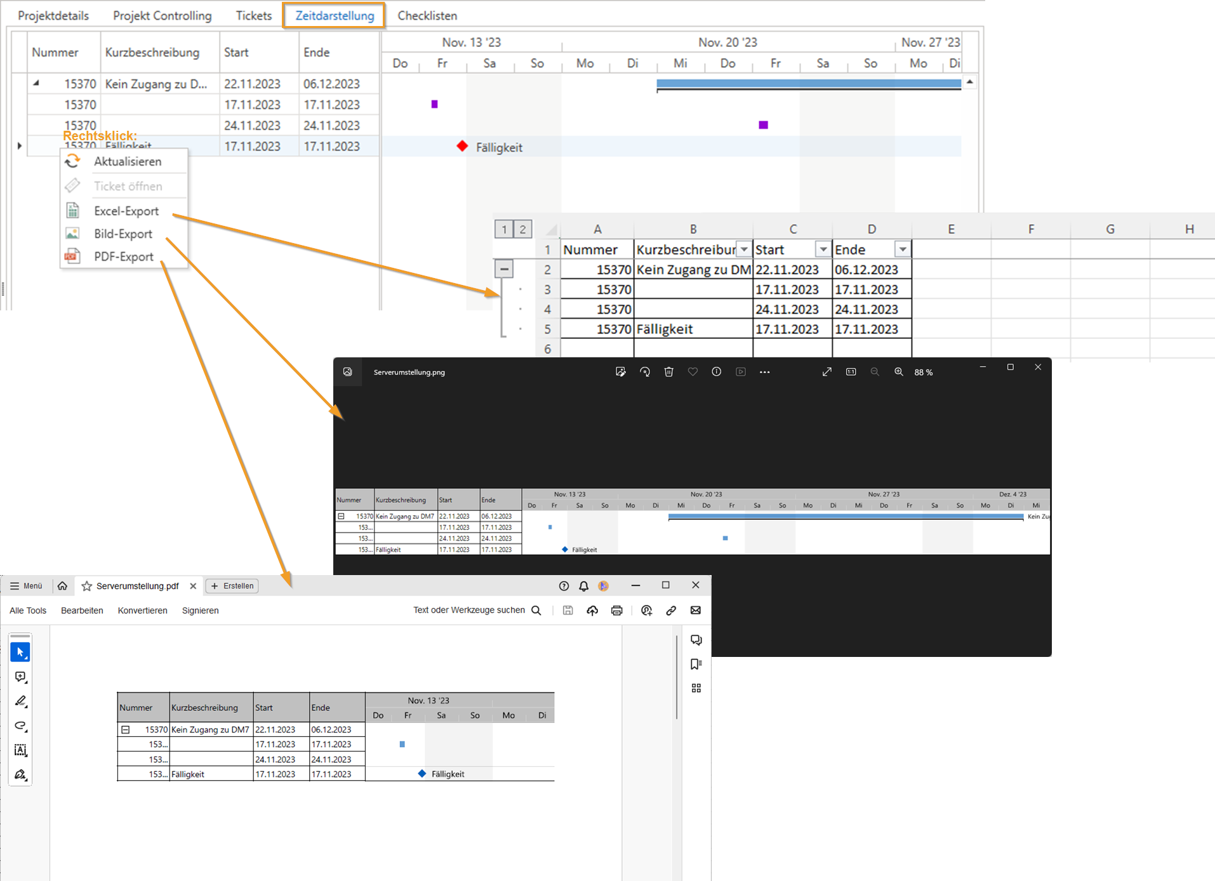Collapse ticket 15370 tree row triangle
The width and height of the screenshot is (1215, 881).
click(x=36, y=83)
